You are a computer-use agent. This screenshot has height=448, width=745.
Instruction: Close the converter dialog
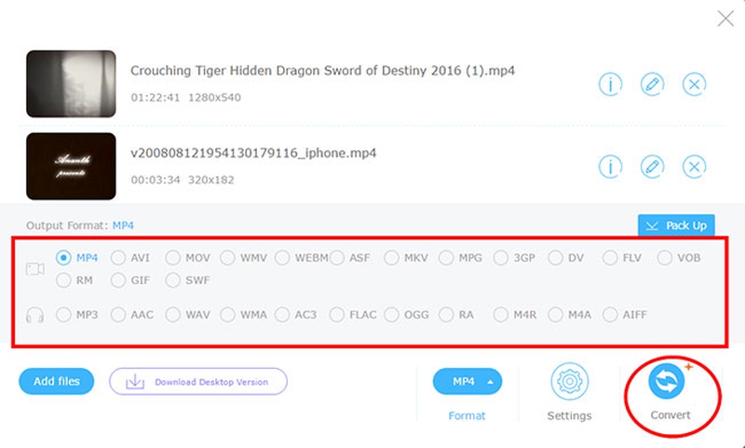[x=725, y=19]
